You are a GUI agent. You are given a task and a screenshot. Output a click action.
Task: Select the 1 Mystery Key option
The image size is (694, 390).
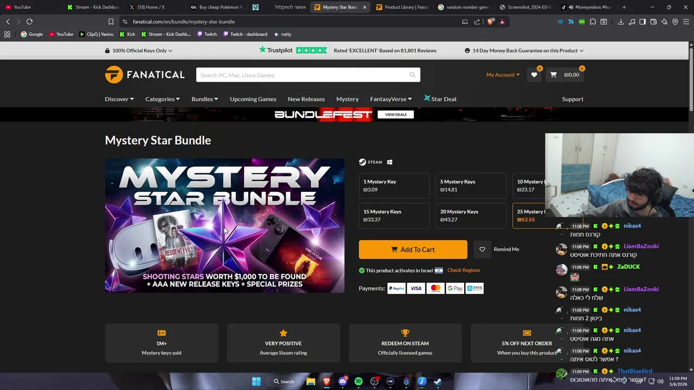394,186
